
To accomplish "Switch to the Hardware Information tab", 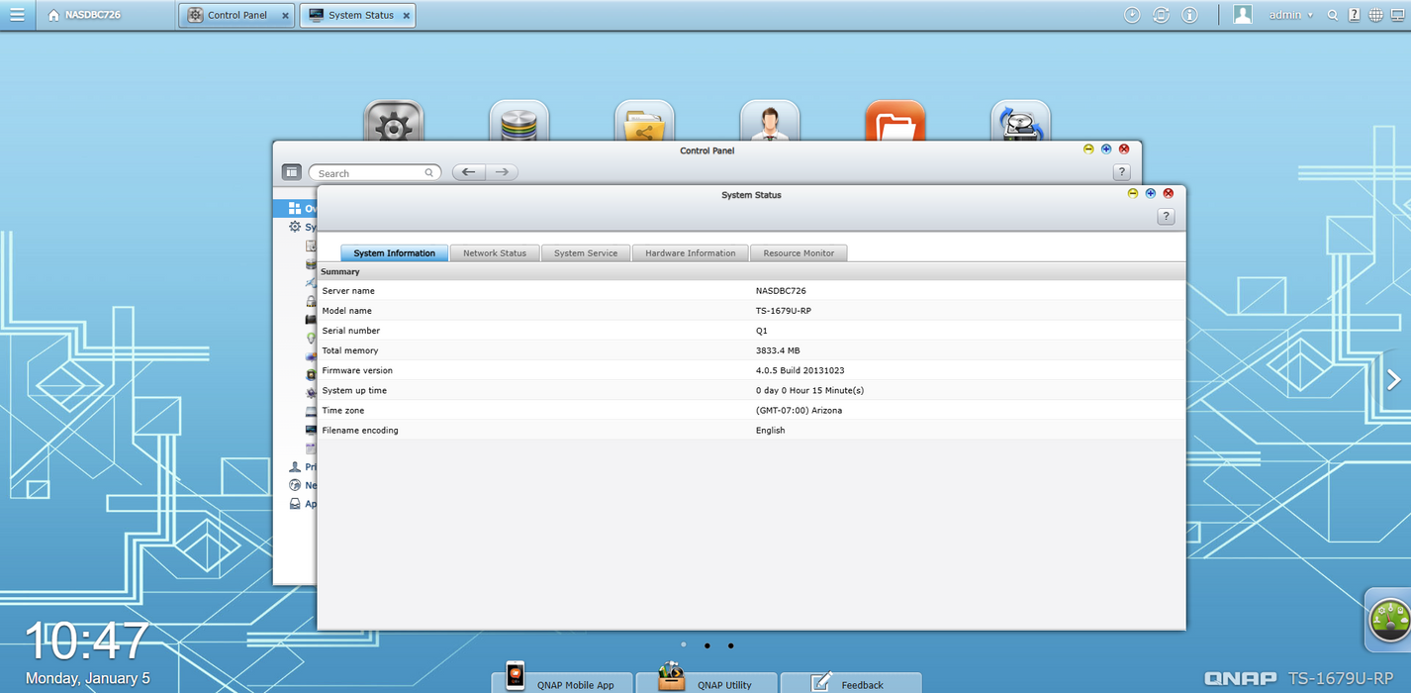I will (x=690, y=252).
